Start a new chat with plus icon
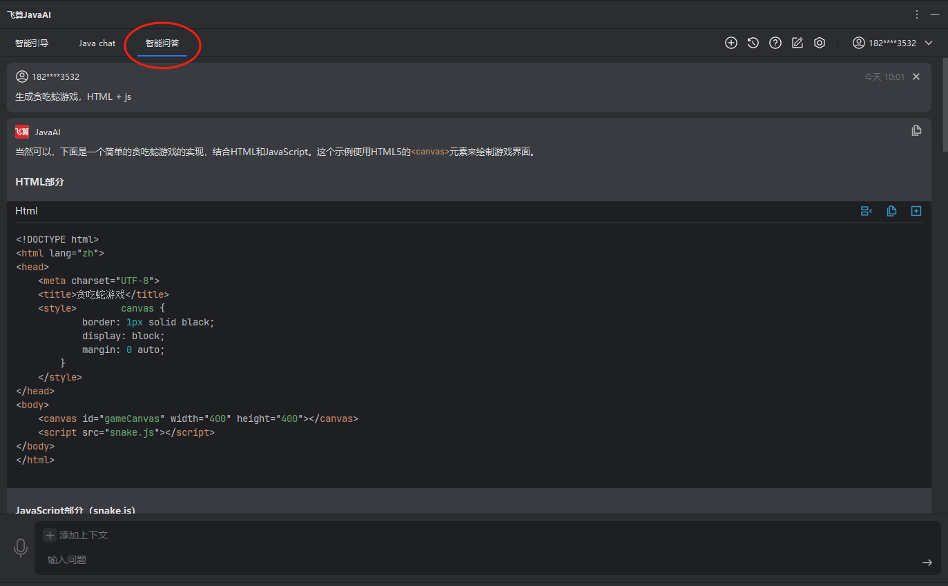 [x=731, y=43]
